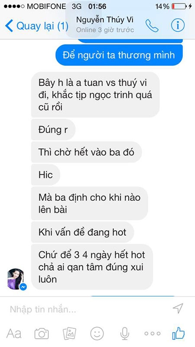Click the Nhập tin nhắn message field

click(88, 309)
